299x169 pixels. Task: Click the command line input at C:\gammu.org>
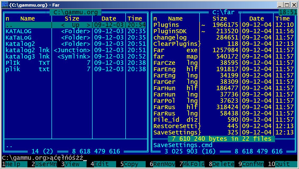coord(149,158)
